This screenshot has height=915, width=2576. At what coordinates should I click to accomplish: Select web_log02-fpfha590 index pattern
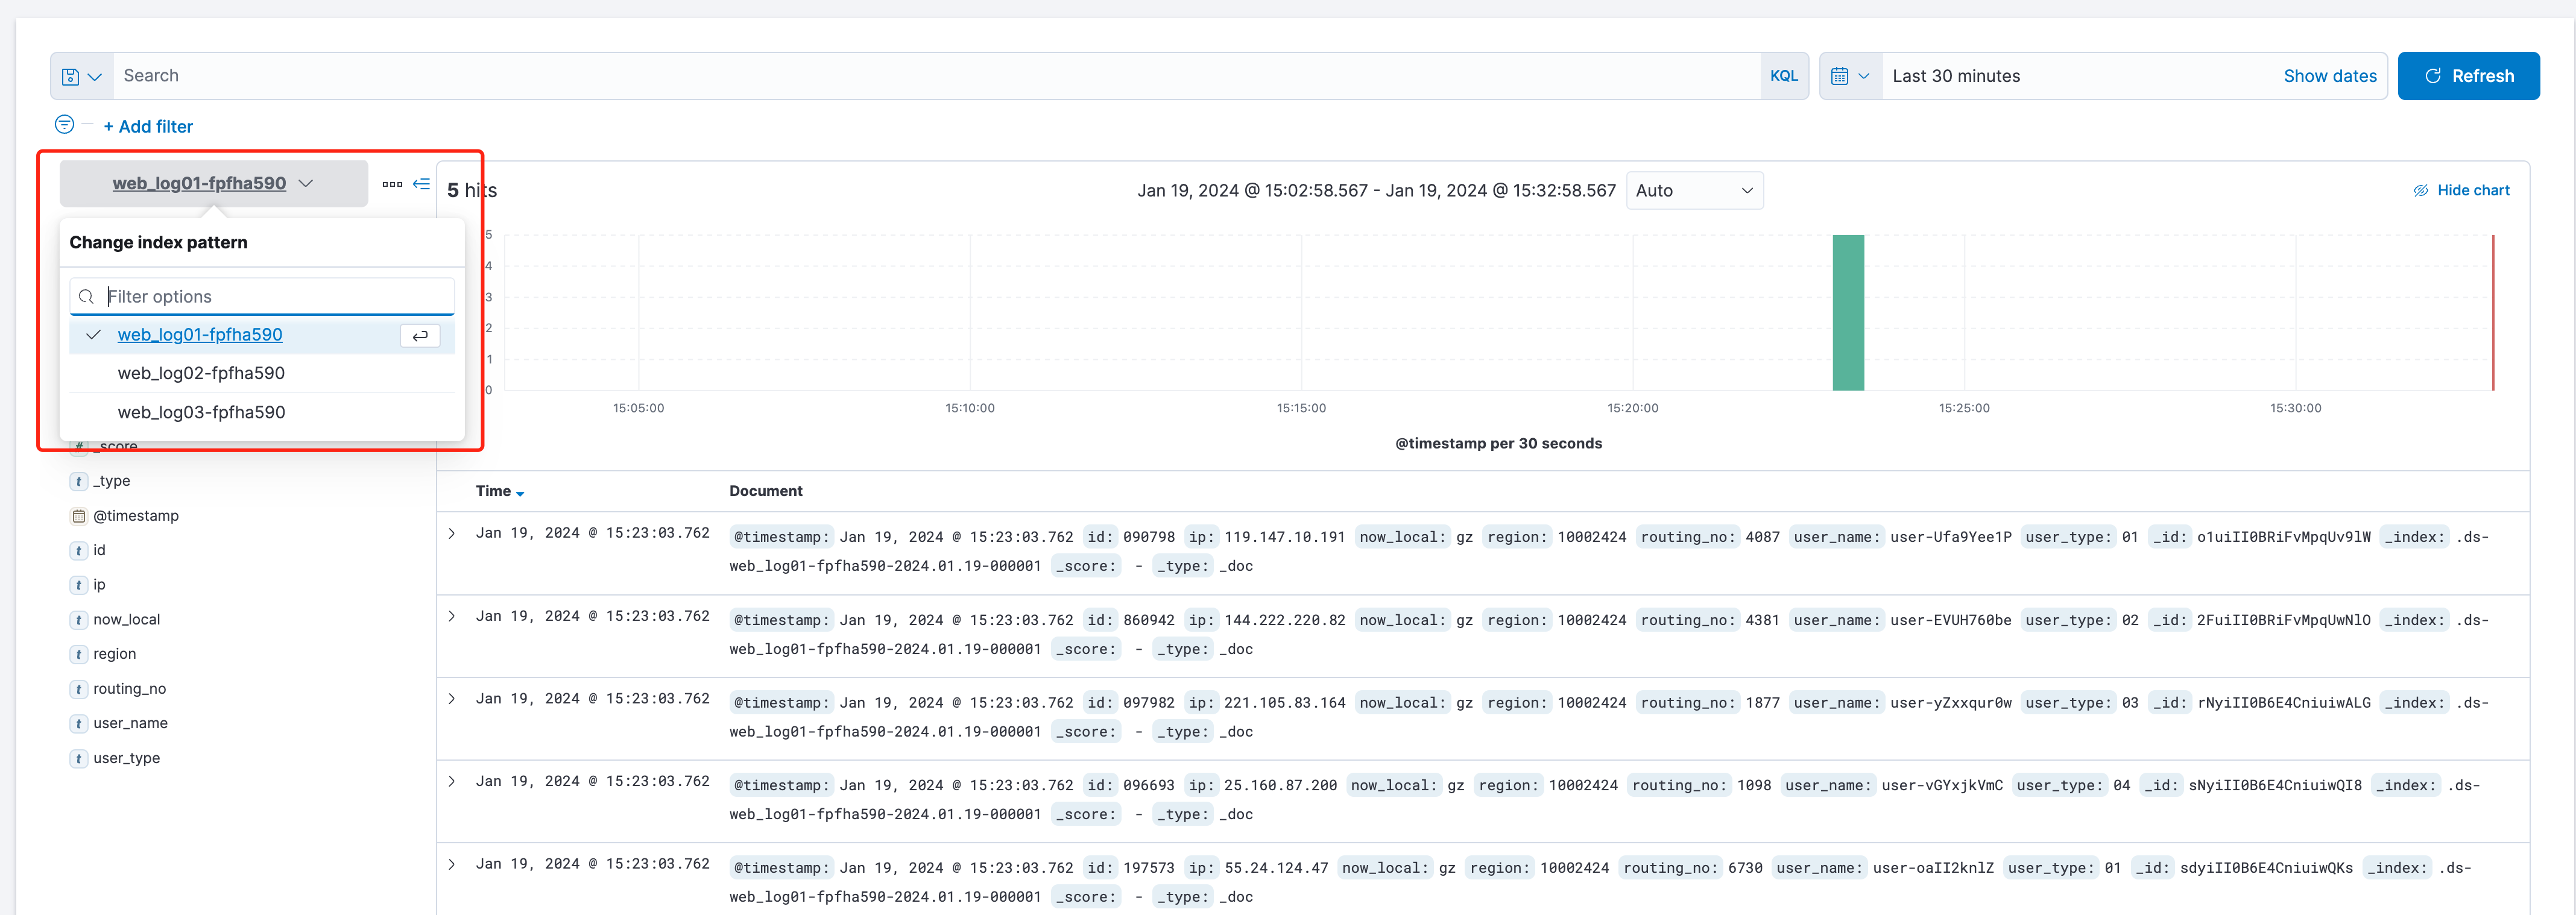tap(201, 373)
